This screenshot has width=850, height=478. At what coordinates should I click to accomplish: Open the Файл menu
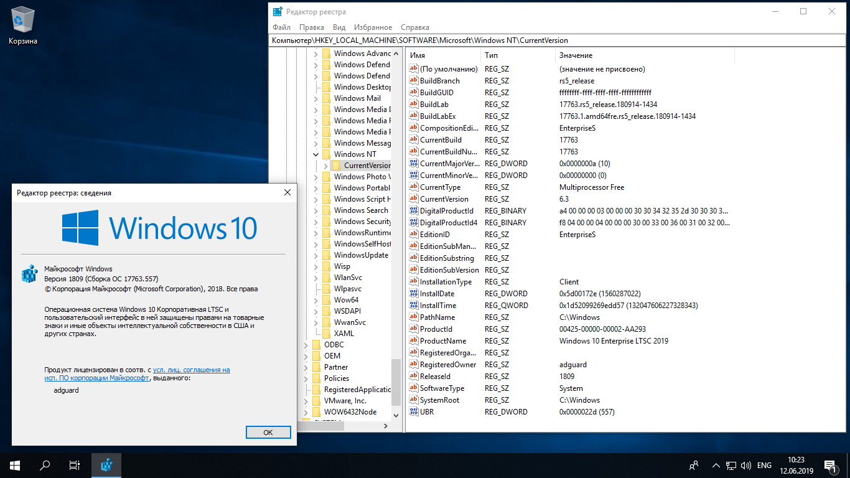point(281,27)
